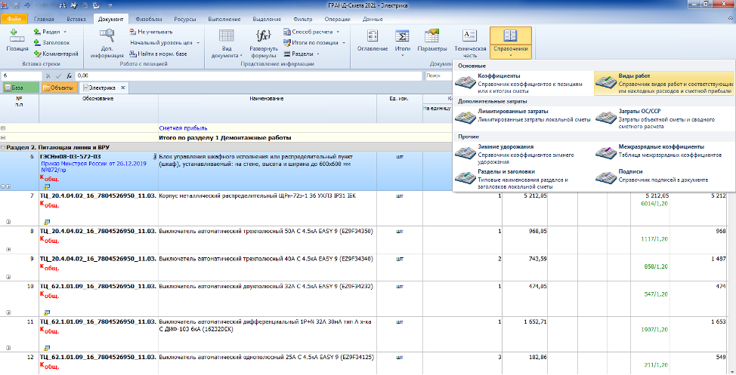This screenshot has width=736, height=375.
Task: Click Развернуть формулы button
Action: click(263, 43)
